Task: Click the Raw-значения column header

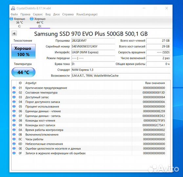Action: pos(149,83)
